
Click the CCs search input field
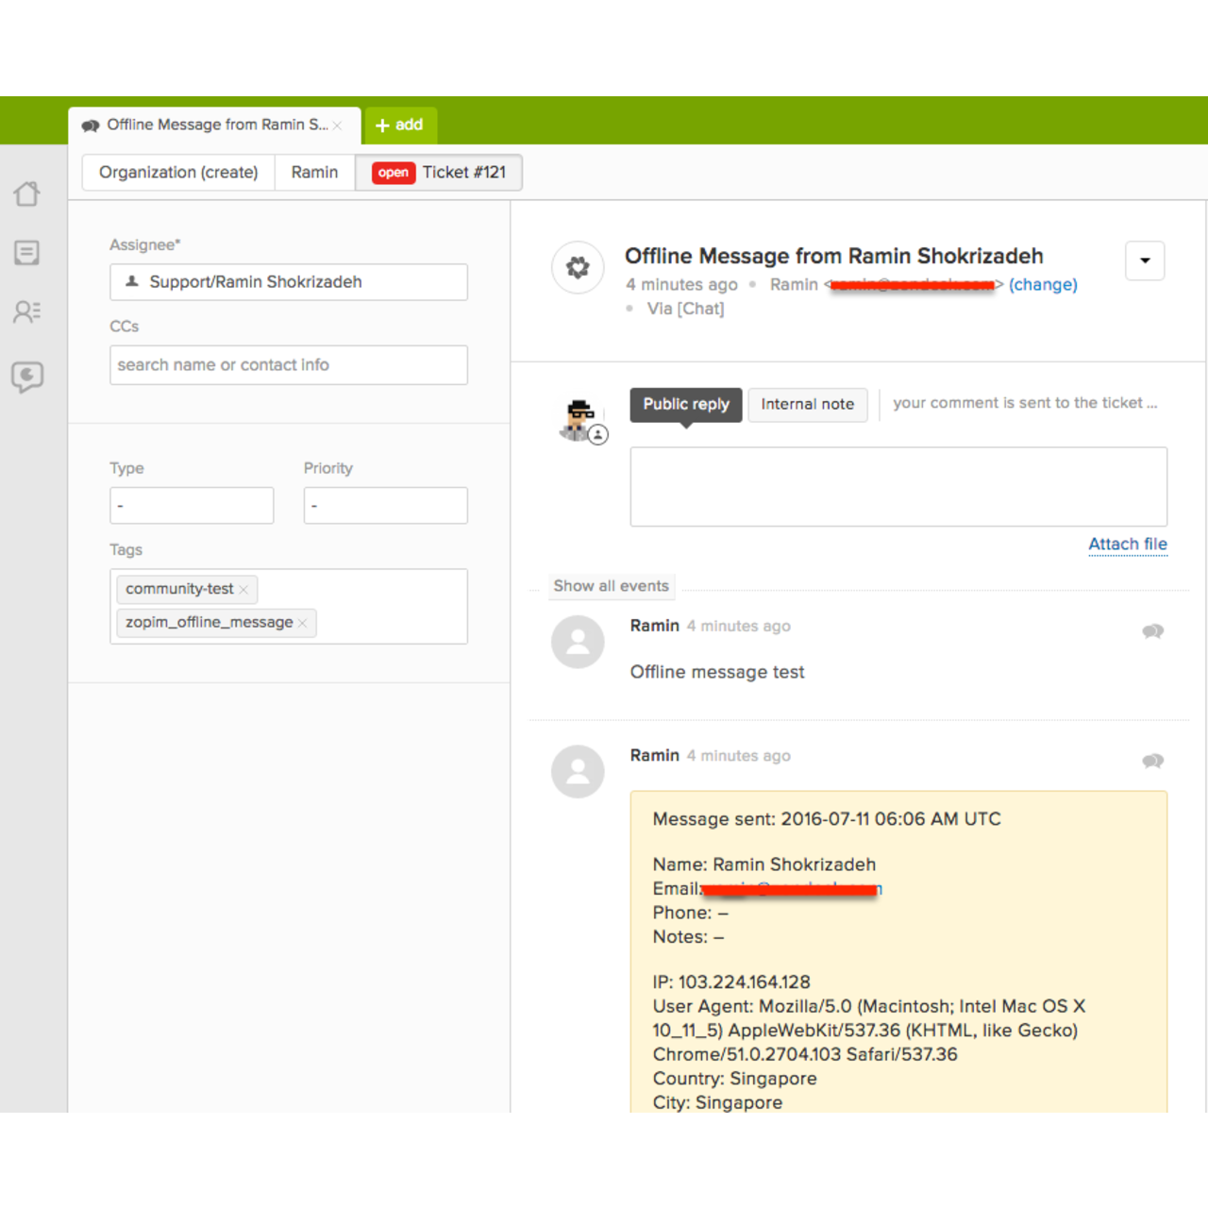[289, 365]
